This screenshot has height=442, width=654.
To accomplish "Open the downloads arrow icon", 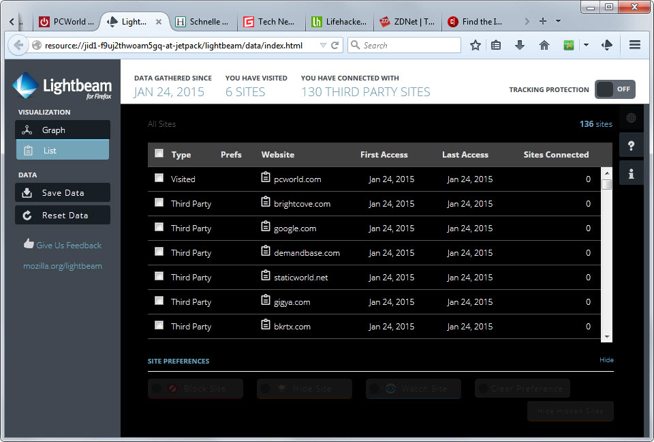I will pos(520,45).
